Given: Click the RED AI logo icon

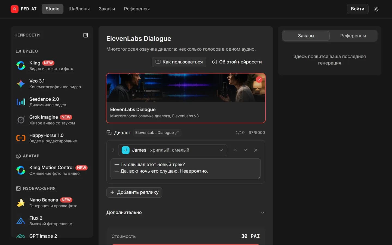Looking at the screenshot, I should [14, 9].
